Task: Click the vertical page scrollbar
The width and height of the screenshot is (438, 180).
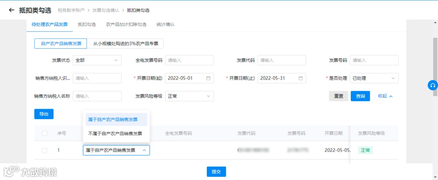Action: (x=435, y=67)
